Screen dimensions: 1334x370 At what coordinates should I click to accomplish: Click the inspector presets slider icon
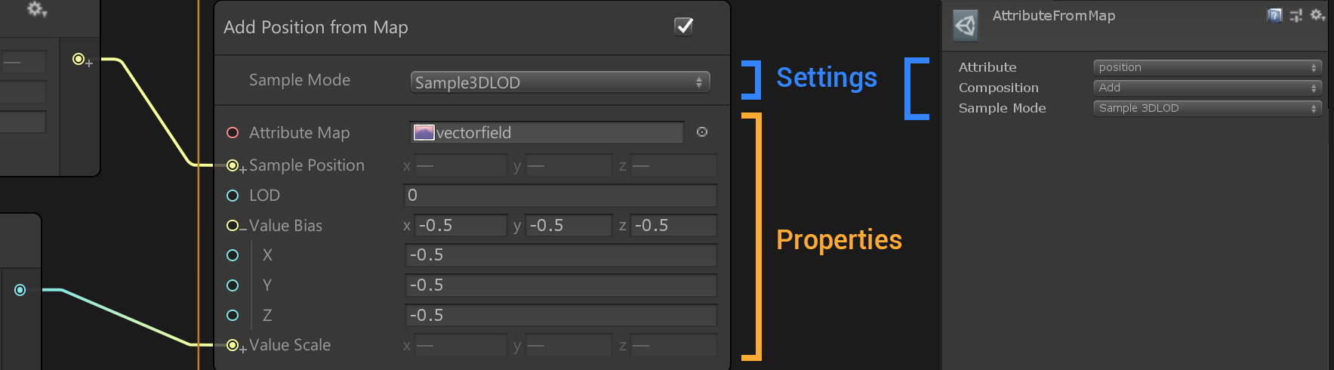click(1296, 15)
